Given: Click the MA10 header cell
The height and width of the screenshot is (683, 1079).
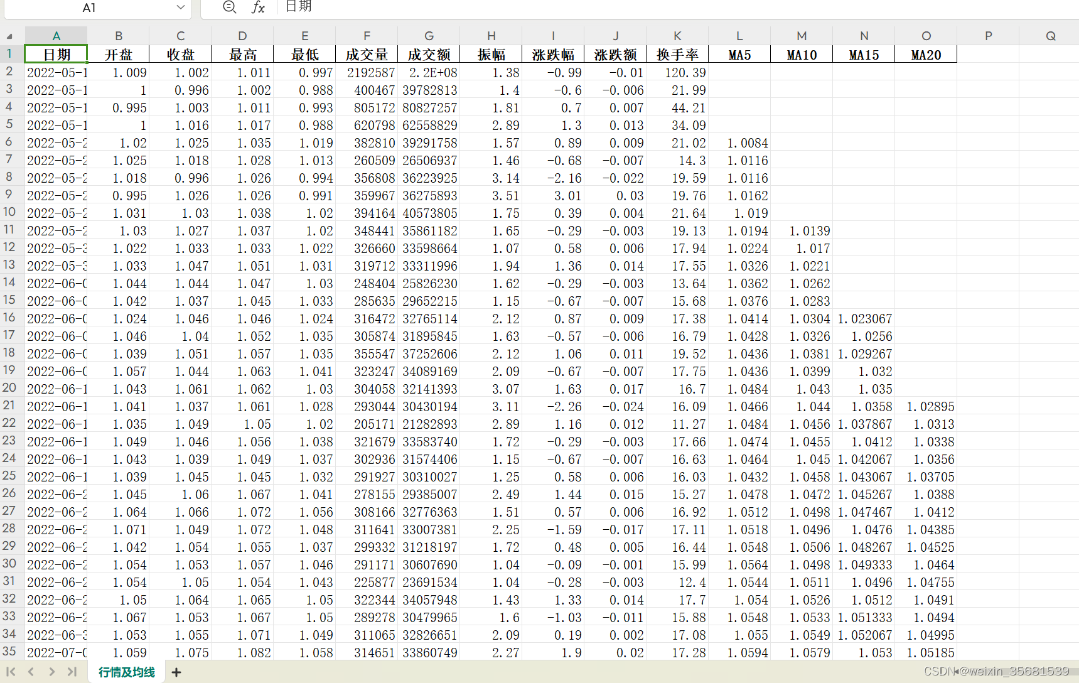Looking at the screenshot, I should (802, 54).
